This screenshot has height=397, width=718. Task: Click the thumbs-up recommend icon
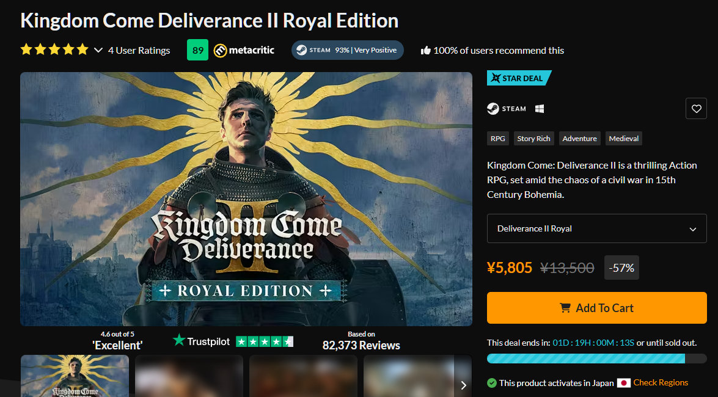pyautogui.click(x=426, y=51)
